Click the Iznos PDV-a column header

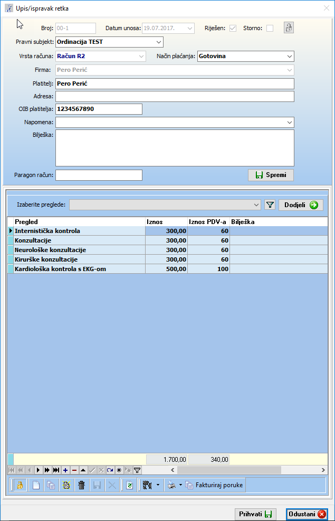(x=208, y=221)
